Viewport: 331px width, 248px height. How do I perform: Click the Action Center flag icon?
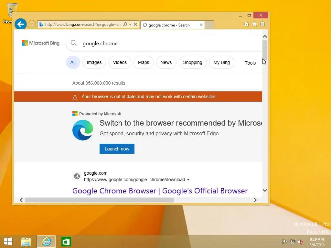(285, 242)
